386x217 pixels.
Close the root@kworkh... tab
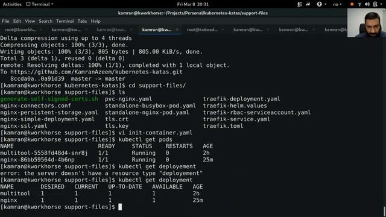40,30
